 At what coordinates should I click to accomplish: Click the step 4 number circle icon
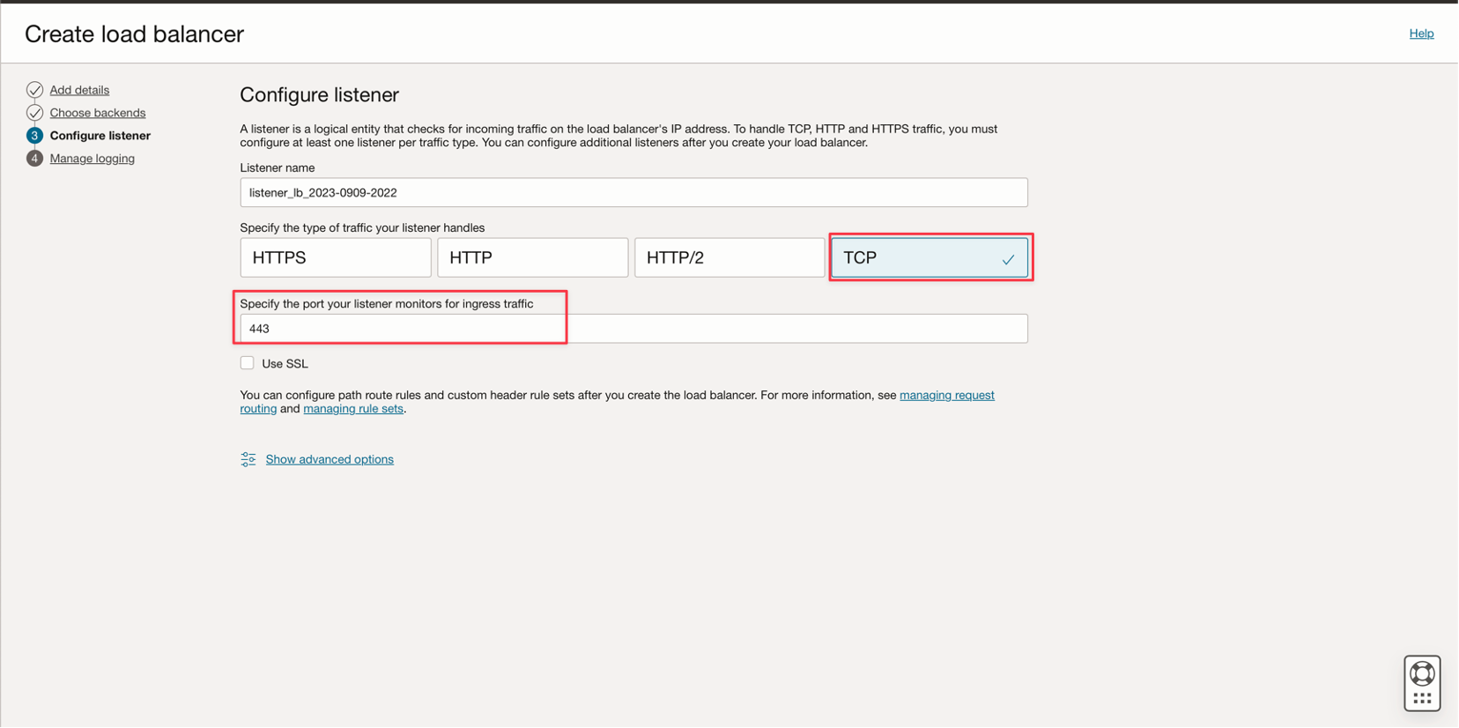34,159
